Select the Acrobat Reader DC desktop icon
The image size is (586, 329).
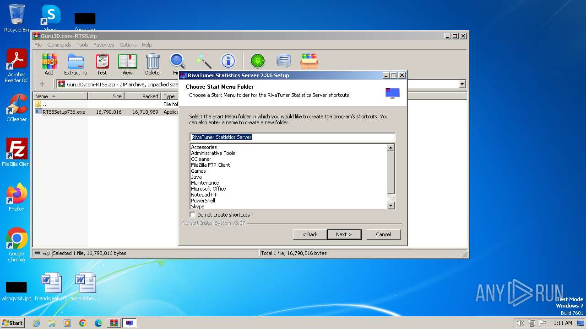tap(16, 66)
